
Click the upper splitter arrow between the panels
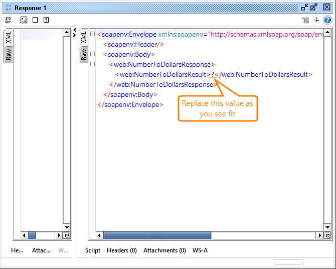pyautogui.click(x=75, y=30)
